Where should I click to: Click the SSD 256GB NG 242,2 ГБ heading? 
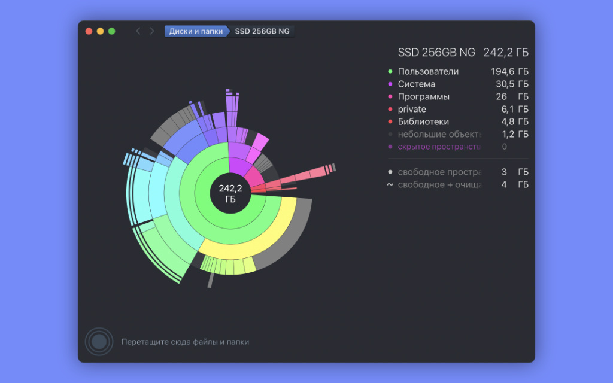(x=463, y=53)
